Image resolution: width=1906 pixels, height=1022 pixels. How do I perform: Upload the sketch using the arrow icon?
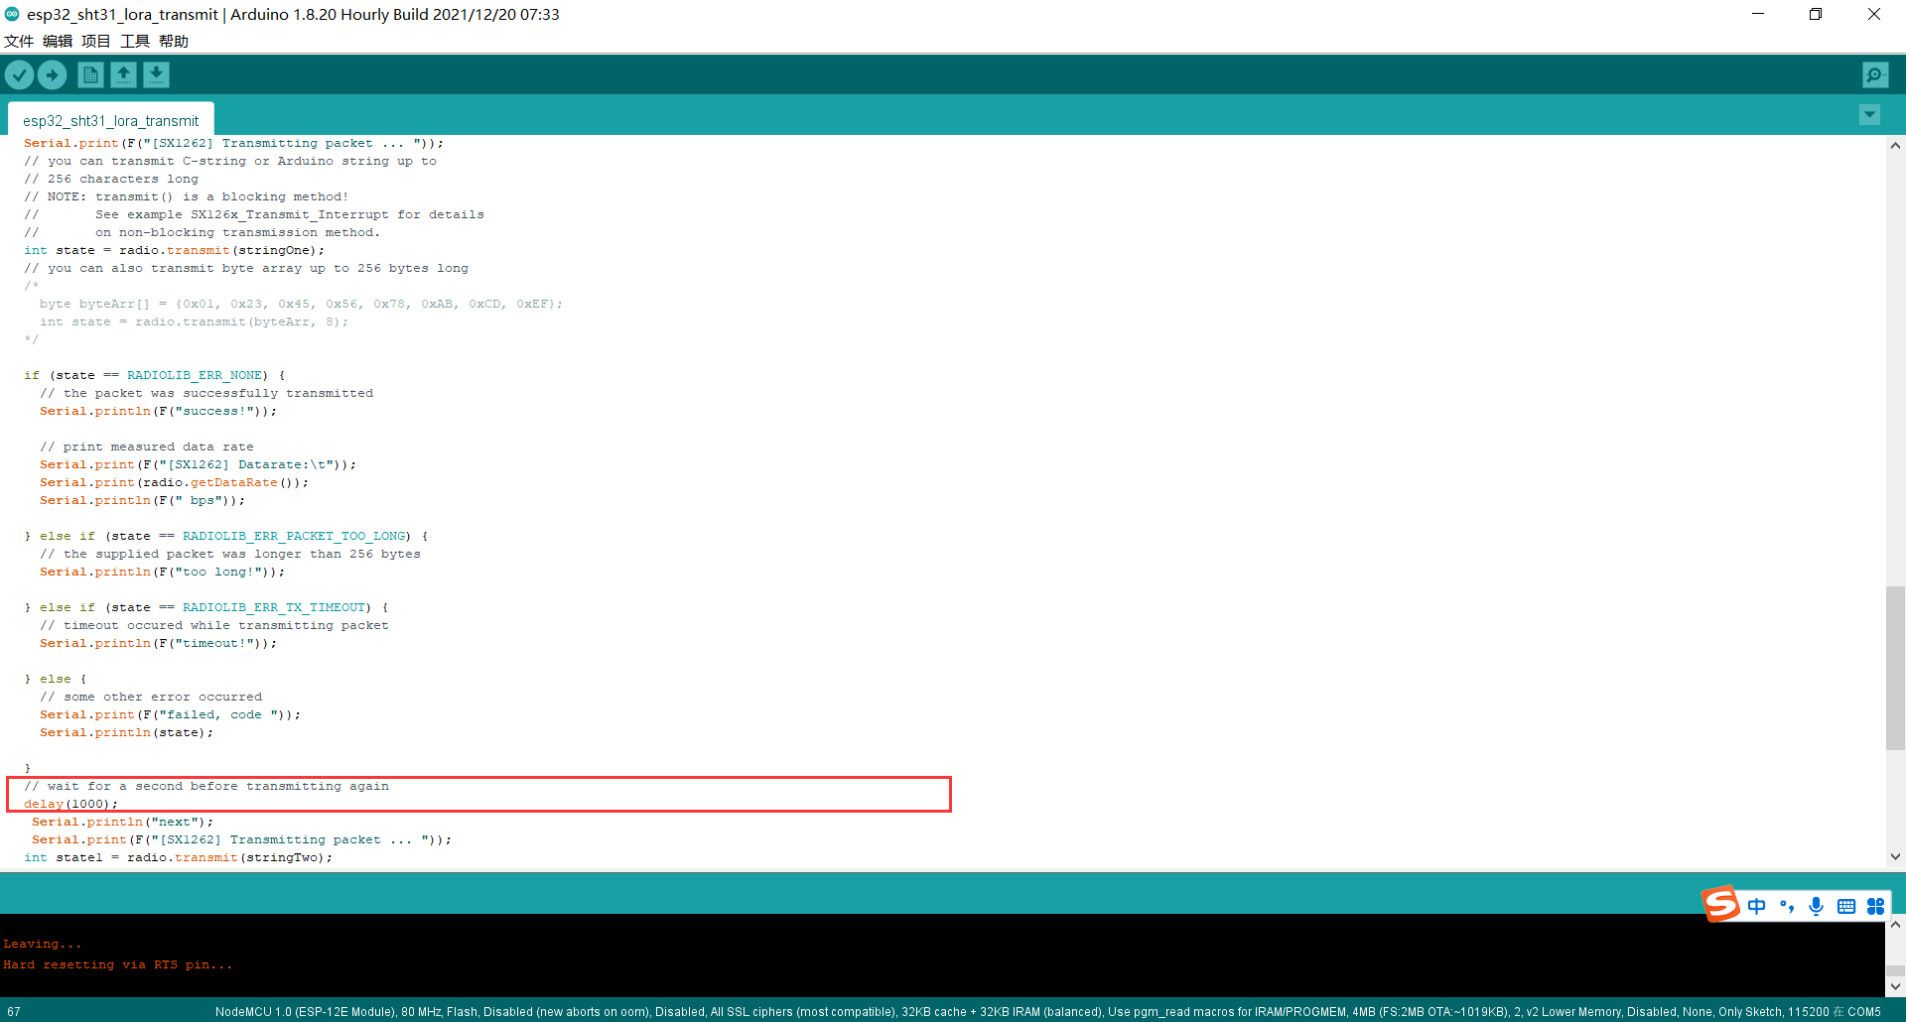(53, 74)
